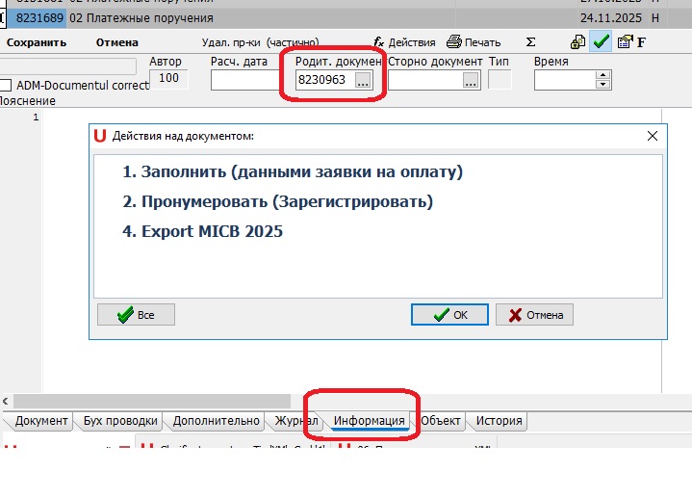
Task: Click the green checkmark toolbar icon
Action: click(601, 42)
